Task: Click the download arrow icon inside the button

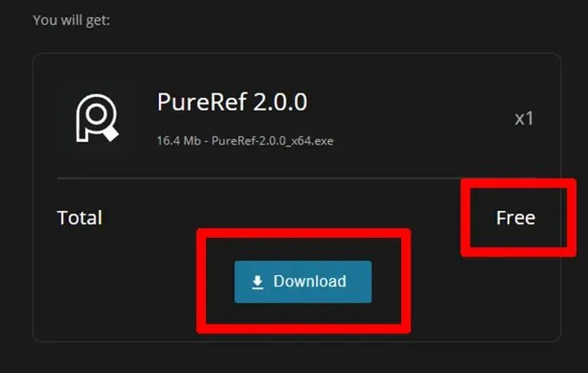Action: (258, 282)
